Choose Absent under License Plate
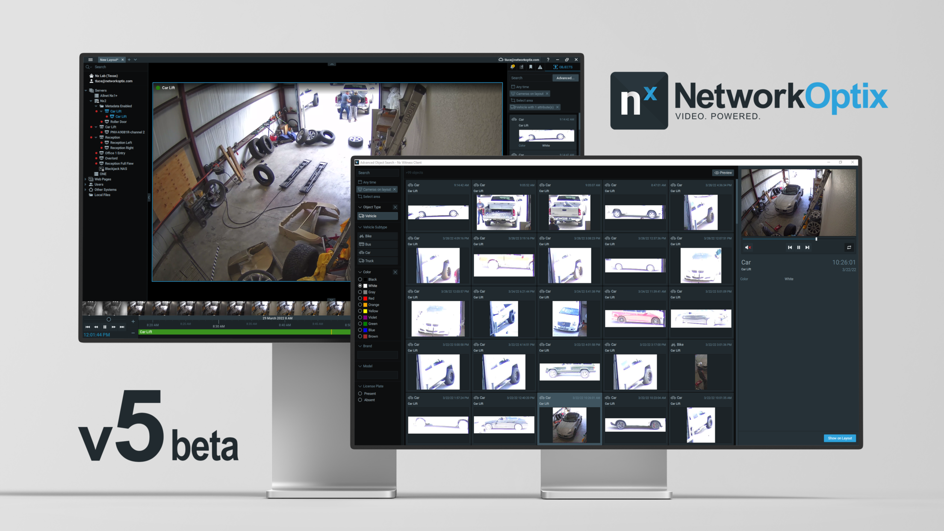This screenshot has width=944, height=531. [x=360, y=400]
